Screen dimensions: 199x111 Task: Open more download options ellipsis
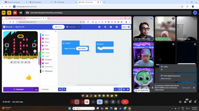click(x=36, y=89)
